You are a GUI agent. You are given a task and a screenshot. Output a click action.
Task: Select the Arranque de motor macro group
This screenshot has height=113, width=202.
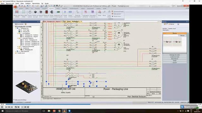click(x=175, y=55)
